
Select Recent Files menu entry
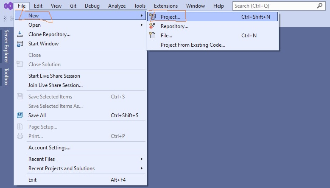pos(80,159)
